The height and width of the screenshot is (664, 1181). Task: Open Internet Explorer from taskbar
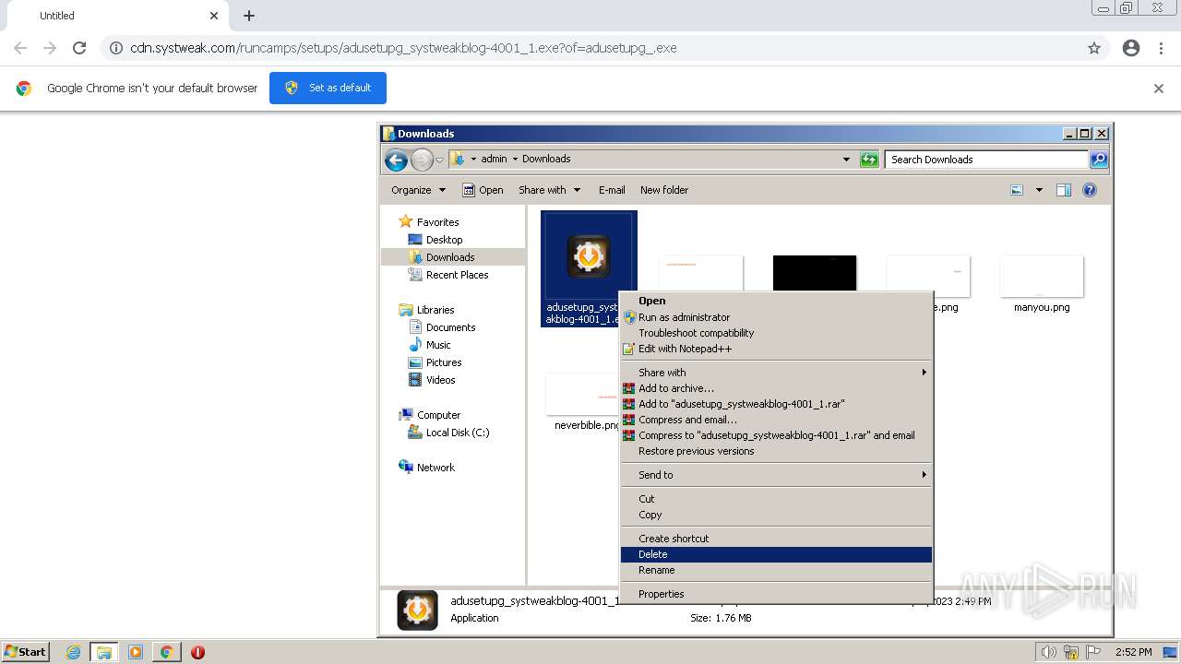(x=74, y=652)
